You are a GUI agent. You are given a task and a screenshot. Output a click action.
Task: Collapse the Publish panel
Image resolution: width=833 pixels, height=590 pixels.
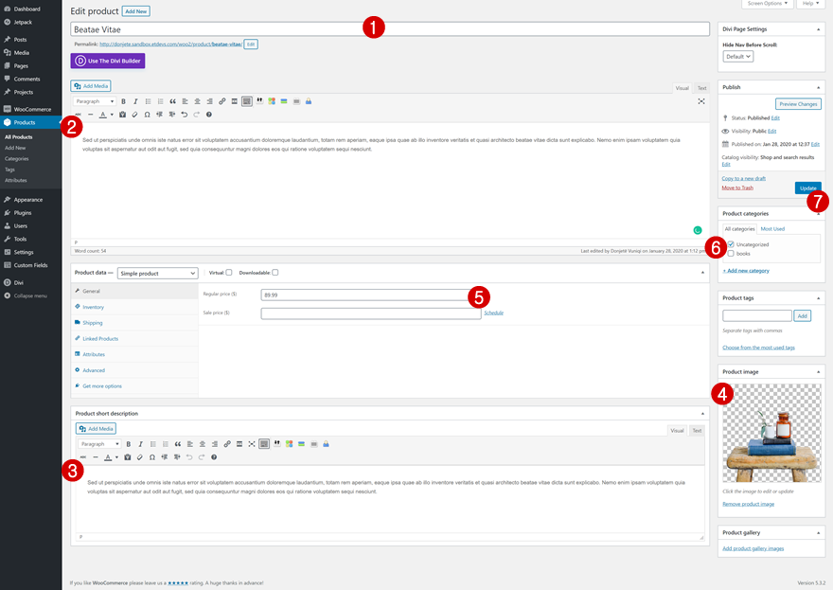coord(818,87)
